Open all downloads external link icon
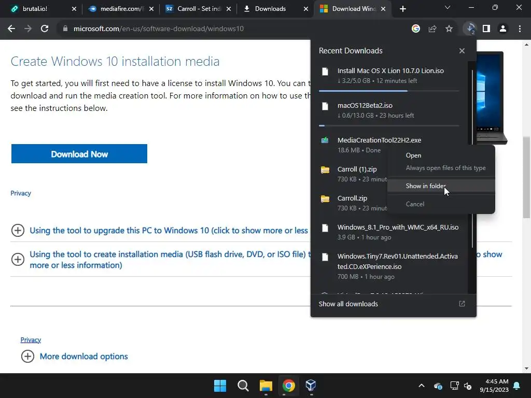This screenshot has width=531, height=398. (462, 304)
